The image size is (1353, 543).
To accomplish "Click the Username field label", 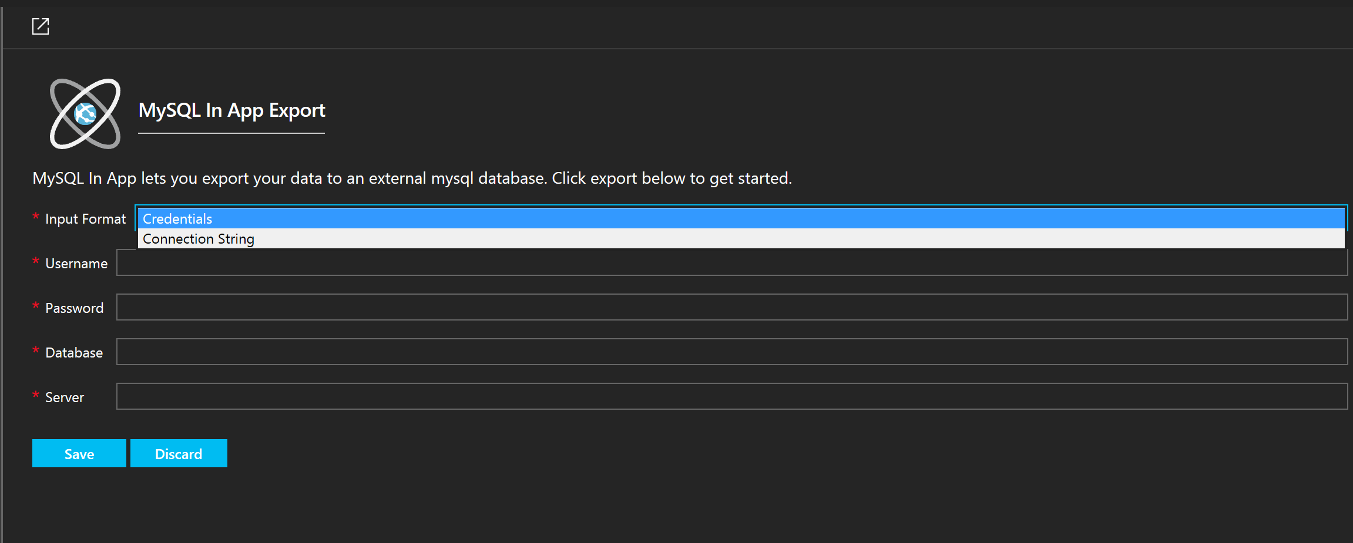I will point(76,264).
